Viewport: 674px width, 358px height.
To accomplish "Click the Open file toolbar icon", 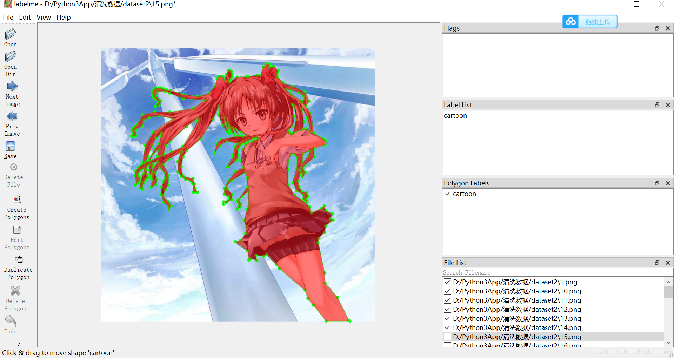I will coord(11,34).
